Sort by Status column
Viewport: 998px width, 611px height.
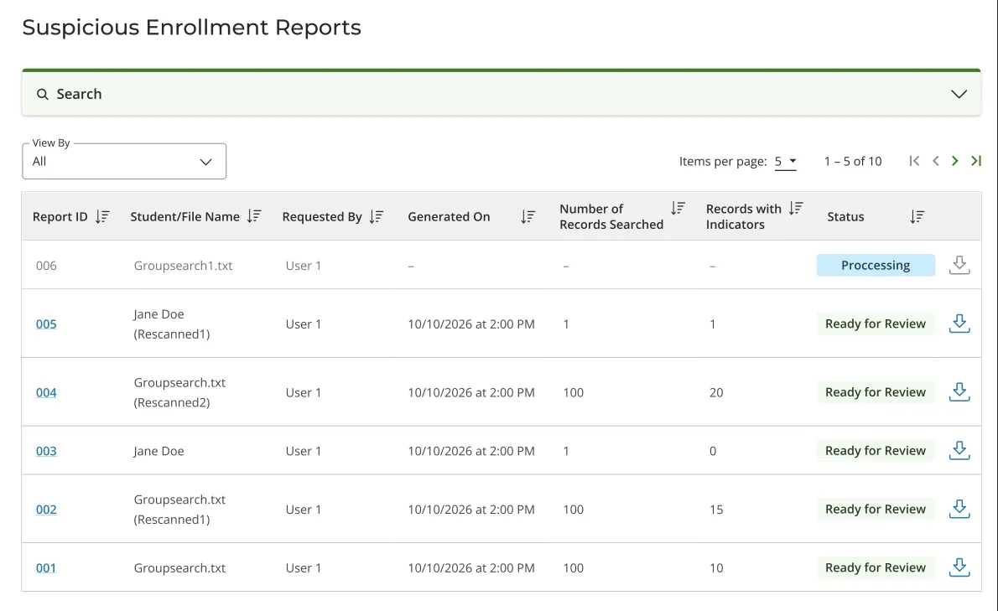pyautogui.click(x=917, y=217)
